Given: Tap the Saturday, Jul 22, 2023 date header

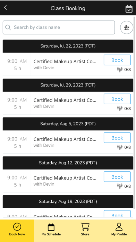Looking at the screenshot, I should point(68,46).
